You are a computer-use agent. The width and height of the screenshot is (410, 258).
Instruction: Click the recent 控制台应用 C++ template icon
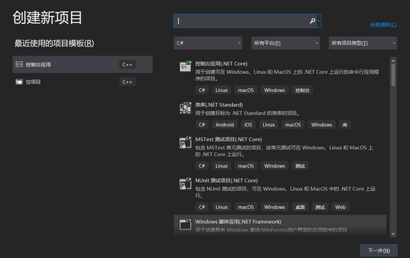pyautogui.click(x=19, y=64)
